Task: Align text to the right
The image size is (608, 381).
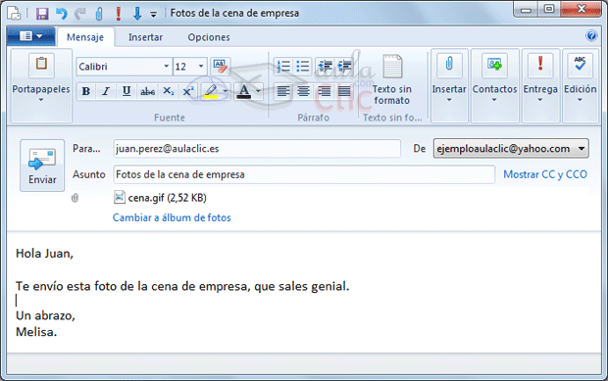Action: 325,91
